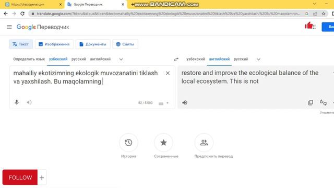Select узбекский as source language

pyautogui.click(x=58, y=59)
